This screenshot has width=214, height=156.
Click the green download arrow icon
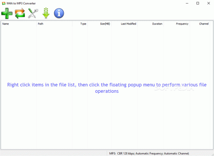coord(46,13)
